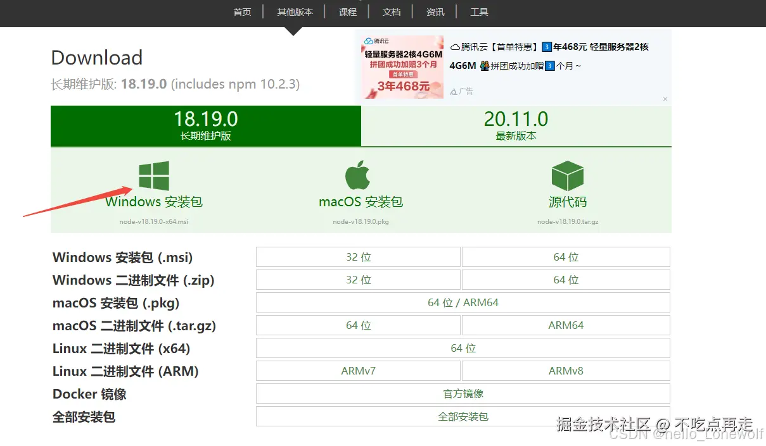Open the 文档 navigation item
This screenshot has width=766, height=446.
point(392,12)
